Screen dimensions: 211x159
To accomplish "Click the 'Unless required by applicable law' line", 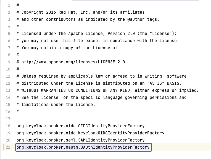I will coord(101,76).
